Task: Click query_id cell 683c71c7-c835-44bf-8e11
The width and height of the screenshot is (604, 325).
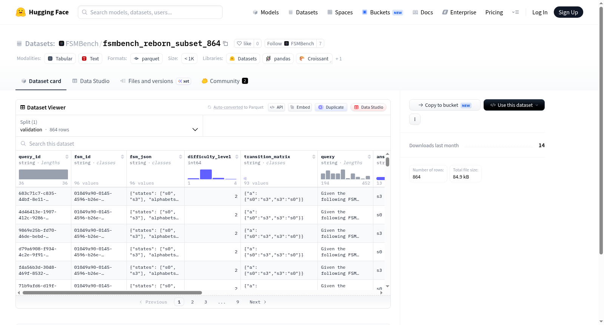Action: (x=43, y=196)
